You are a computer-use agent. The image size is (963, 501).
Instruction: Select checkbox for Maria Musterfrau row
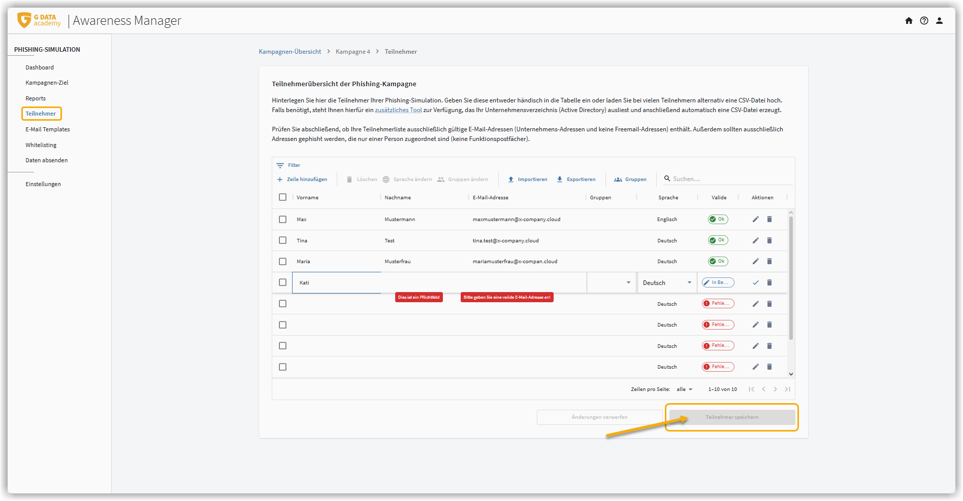pos(283,262)
